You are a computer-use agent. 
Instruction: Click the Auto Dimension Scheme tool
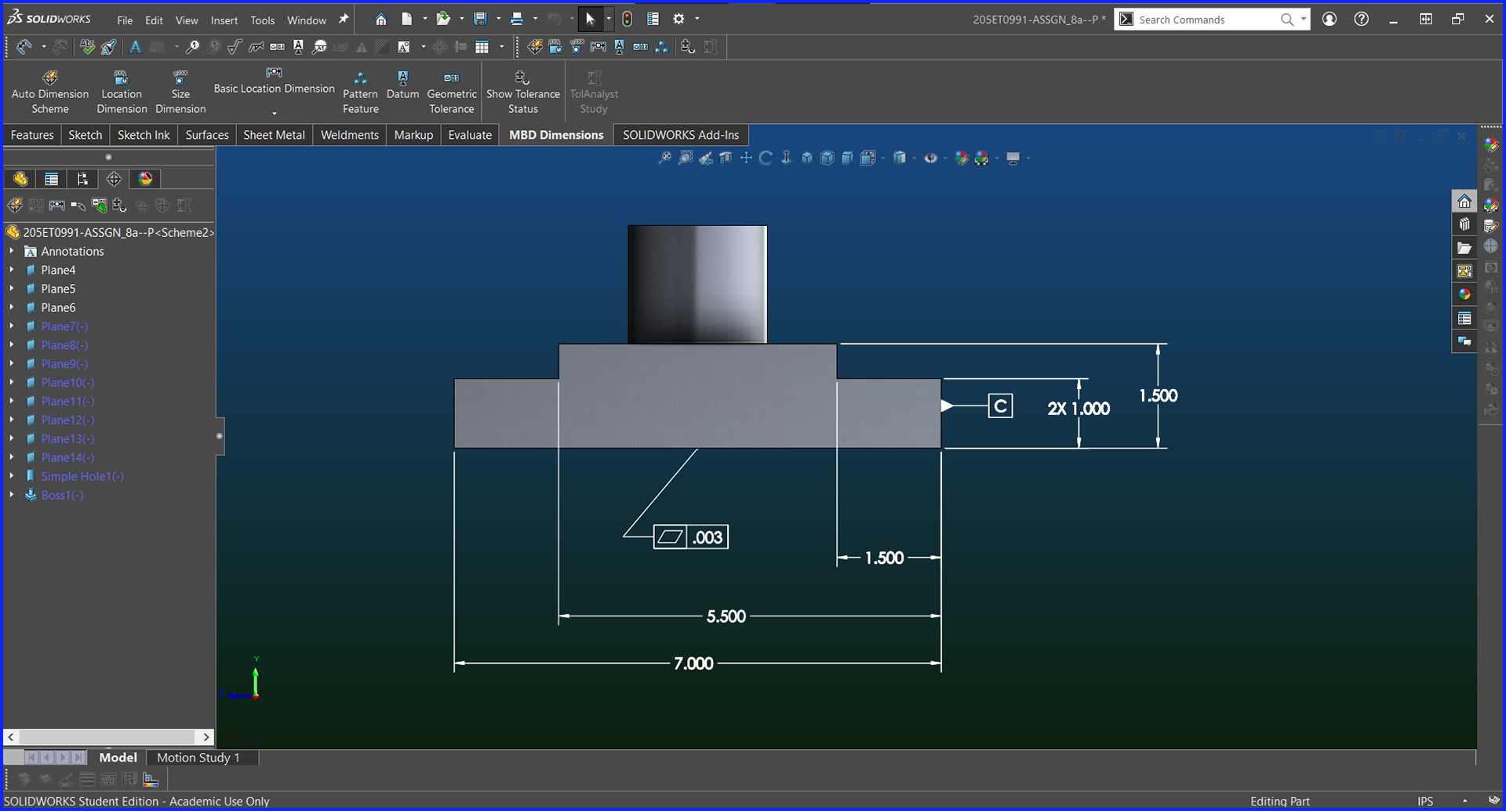50,93
